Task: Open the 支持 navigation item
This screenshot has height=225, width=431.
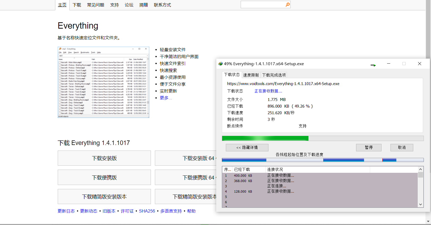Action: (x=114, y=5)
